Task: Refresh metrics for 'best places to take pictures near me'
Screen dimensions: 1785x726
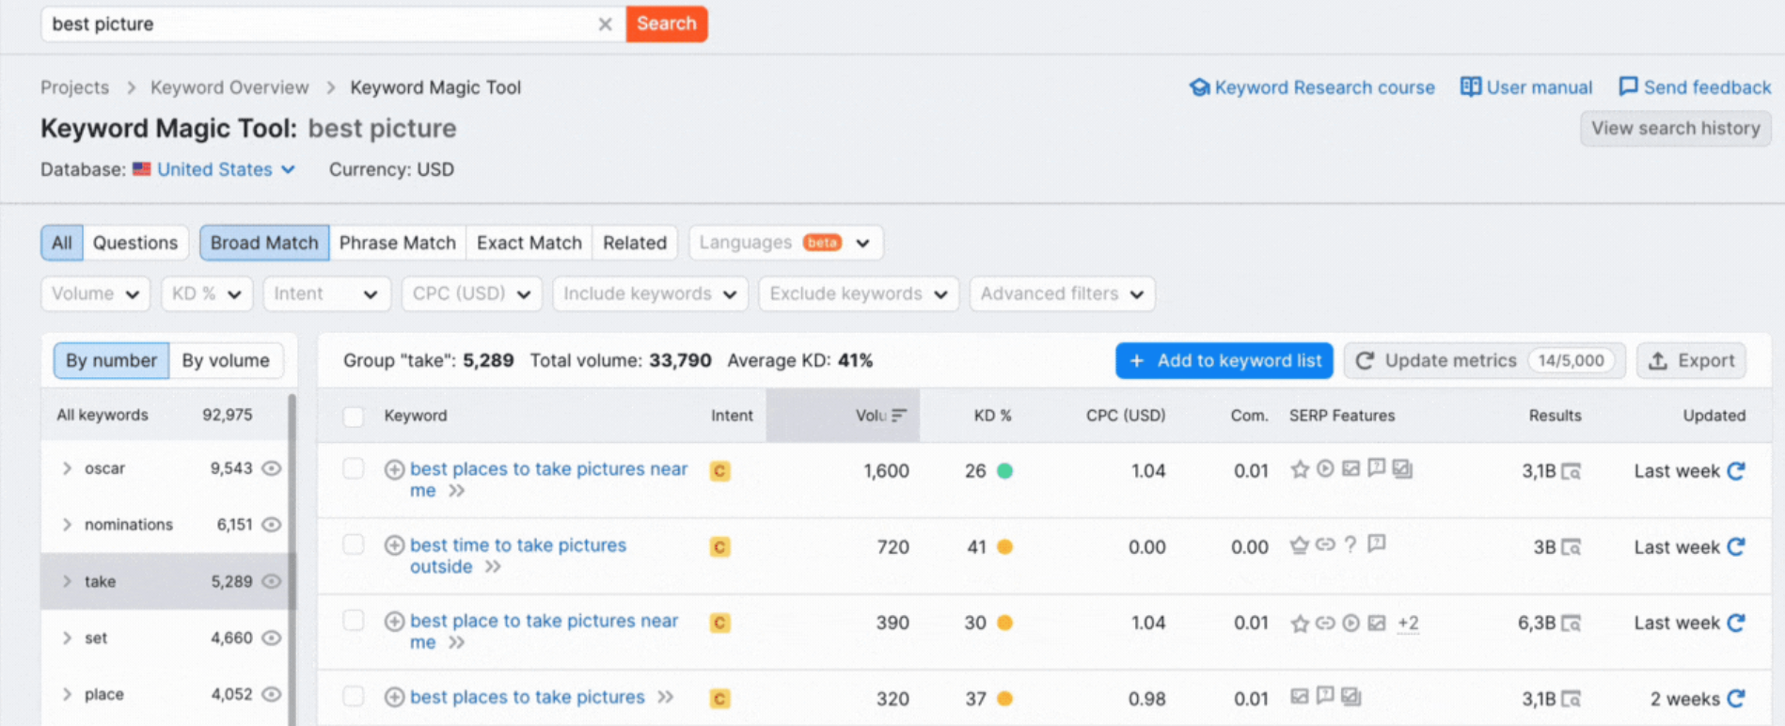Action: point(1736,471)
